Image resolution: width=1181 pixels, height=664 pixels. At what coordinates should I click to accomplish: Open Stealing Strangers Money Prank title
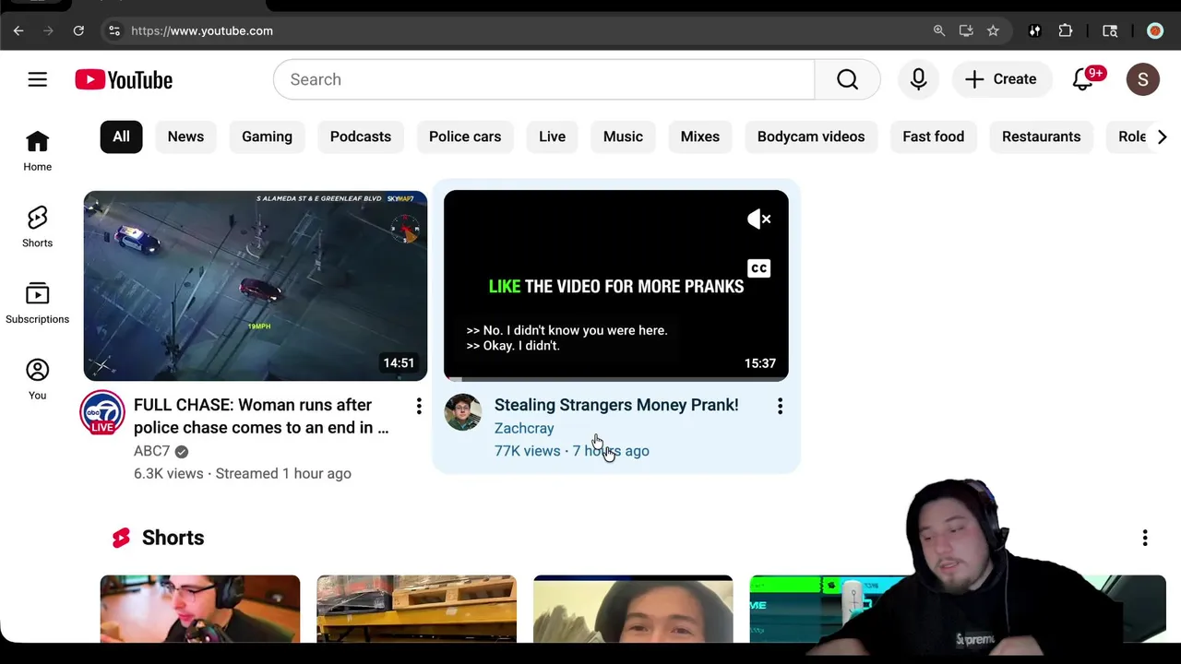pos(616,405)
